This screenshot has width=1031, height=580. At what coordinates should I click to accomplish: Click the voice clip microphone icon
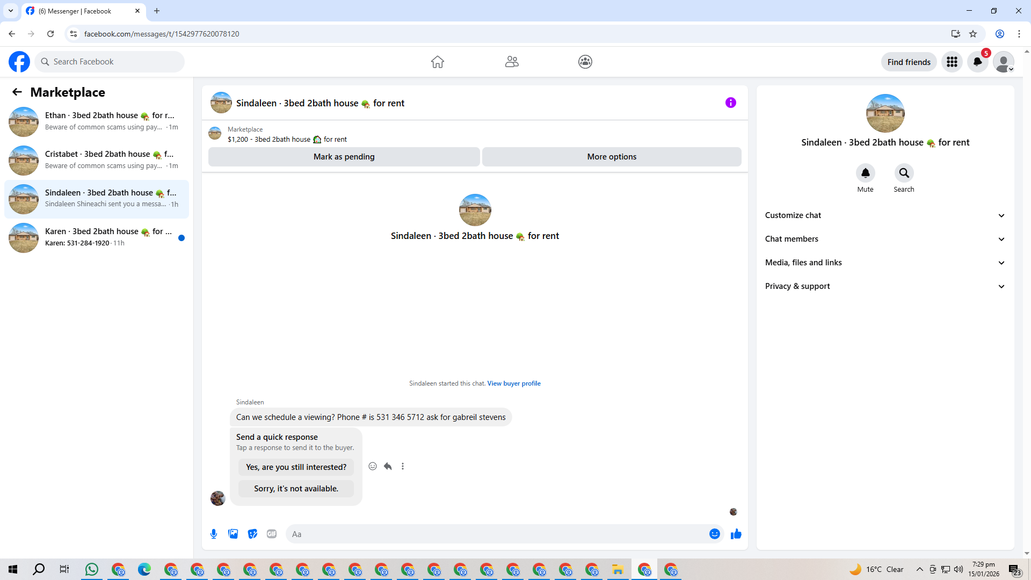pos(214,534)
